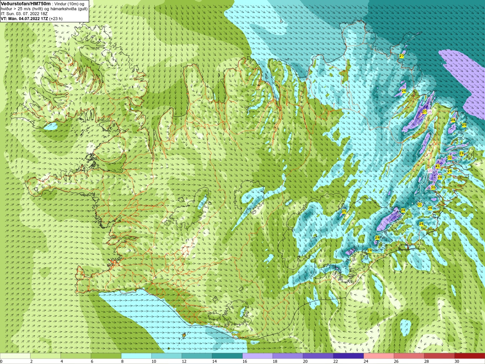
Task: Click the 'IT: Sun. 03. 07. 2022 18Z' line
Action: coord(24,14)
